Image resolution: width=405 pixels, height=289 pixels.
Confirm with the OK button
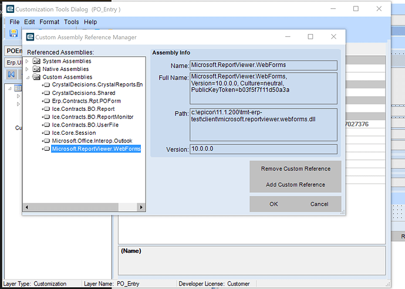coord(274,204)
